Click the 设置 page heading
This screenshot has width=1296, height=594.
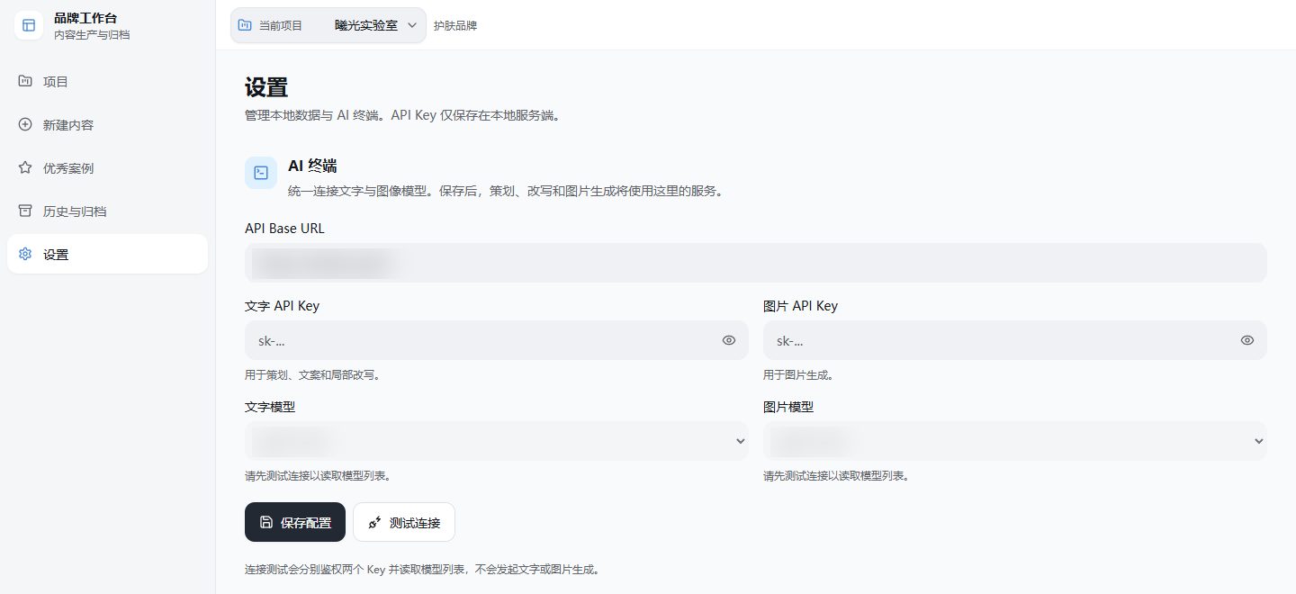266,87
